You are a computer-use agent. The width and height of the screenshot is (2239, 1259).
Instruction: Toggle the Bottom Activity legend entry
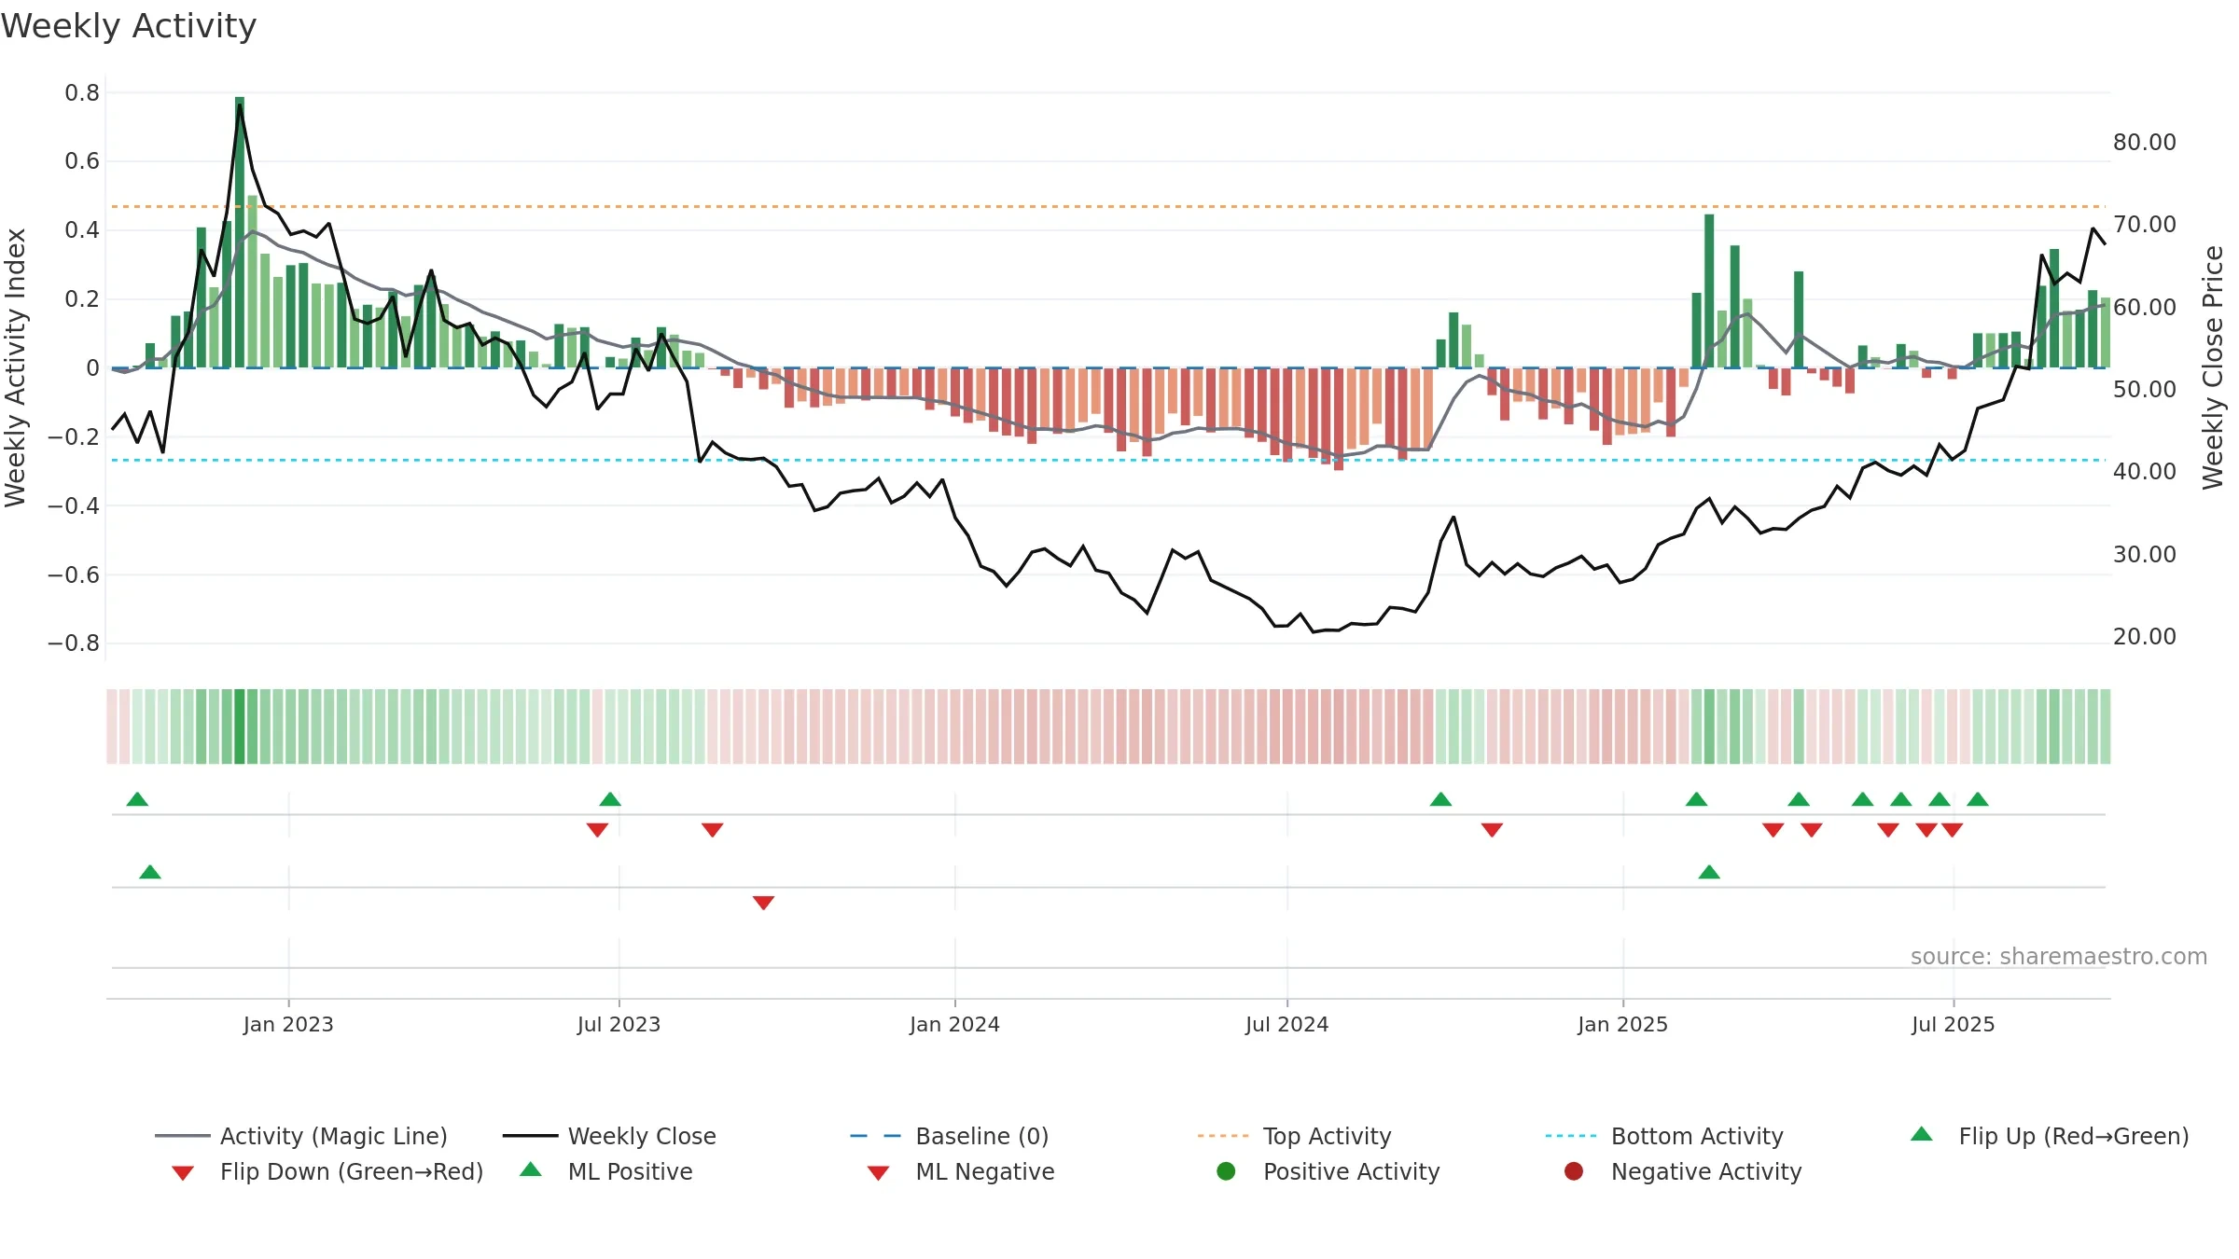pyautogui.click(x=1664, y=1136)
